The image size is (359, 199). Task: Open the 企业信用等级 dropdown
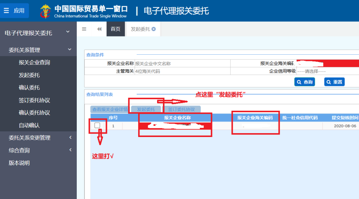pos(328,71)
